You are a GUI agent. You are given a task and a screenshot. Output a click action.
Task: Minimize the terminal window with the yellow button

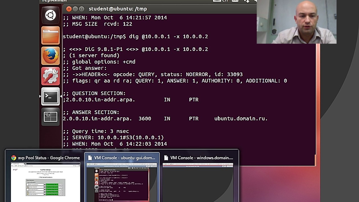point(75,9)
